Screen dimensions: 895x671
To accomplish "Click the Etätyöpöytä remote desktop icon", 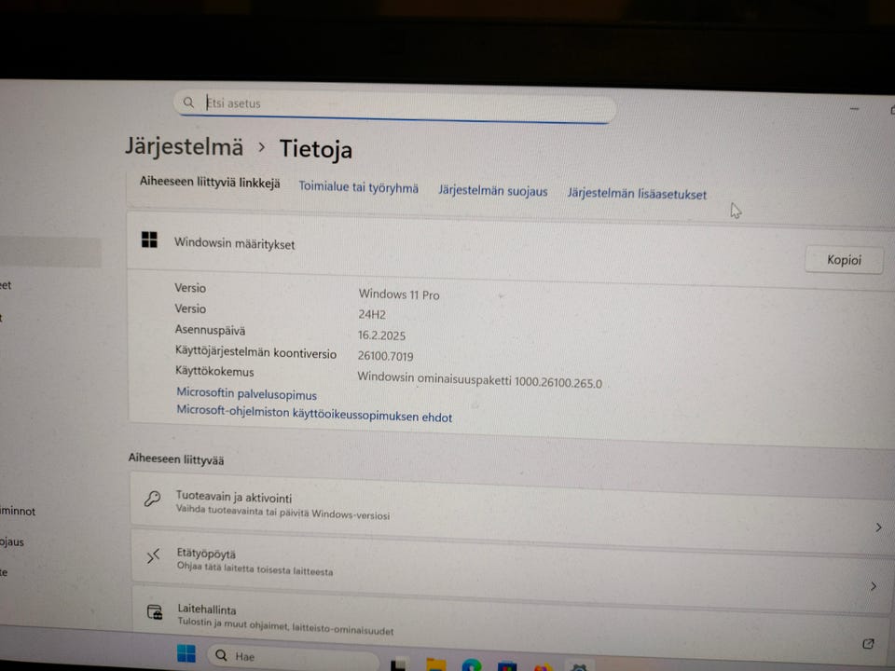I will (152, 556).
